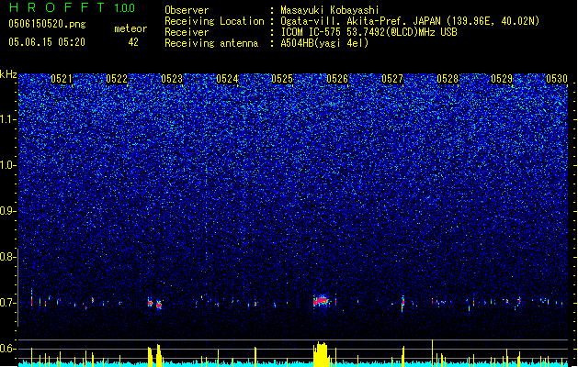Image resolution: width=578 pixels, height=367 pixels.
Task: Click the meteor count label
Action: (130, 28)
